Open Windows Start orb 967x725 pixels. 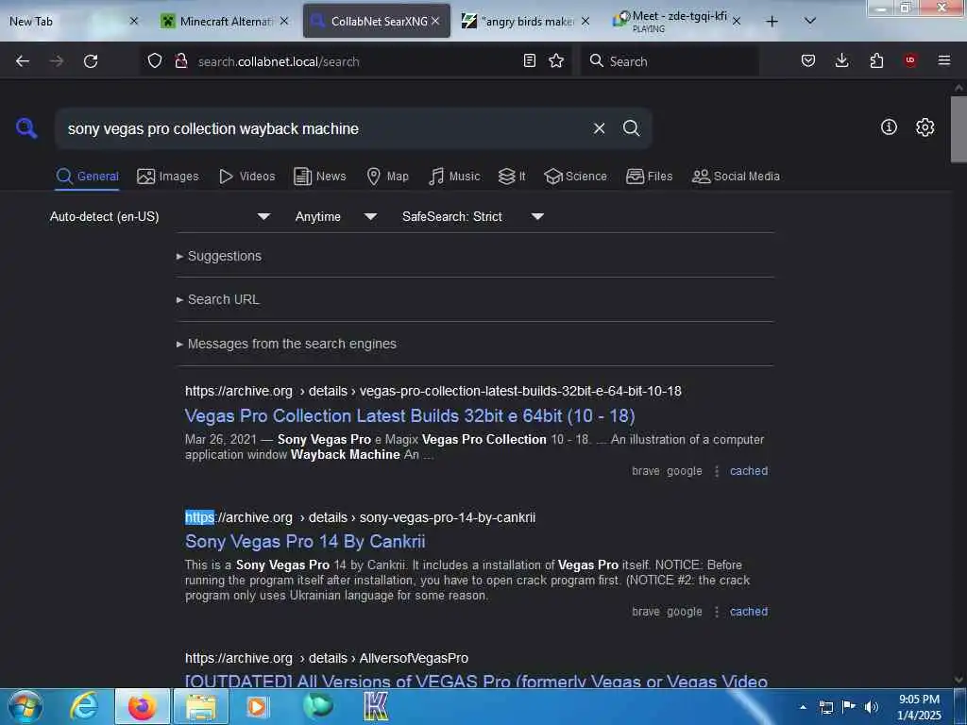pos(25,706)
